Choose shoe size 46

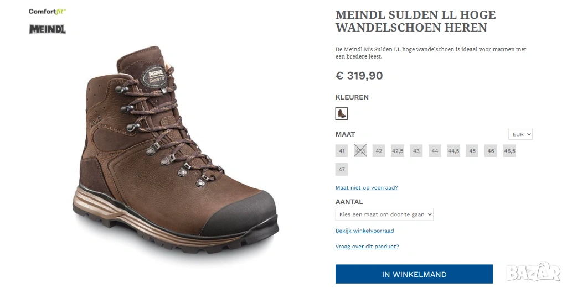coord(491,151)
